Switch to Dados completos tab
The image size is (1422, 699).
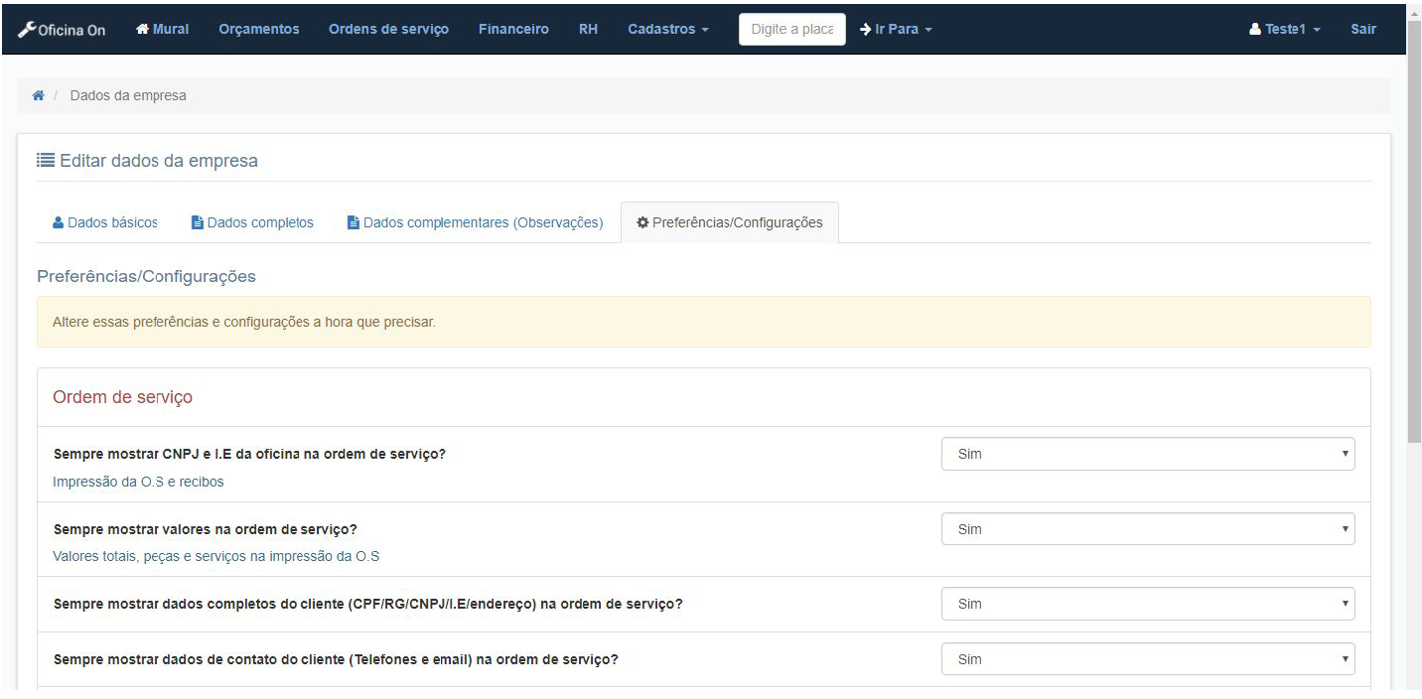[x=252, y=222]
